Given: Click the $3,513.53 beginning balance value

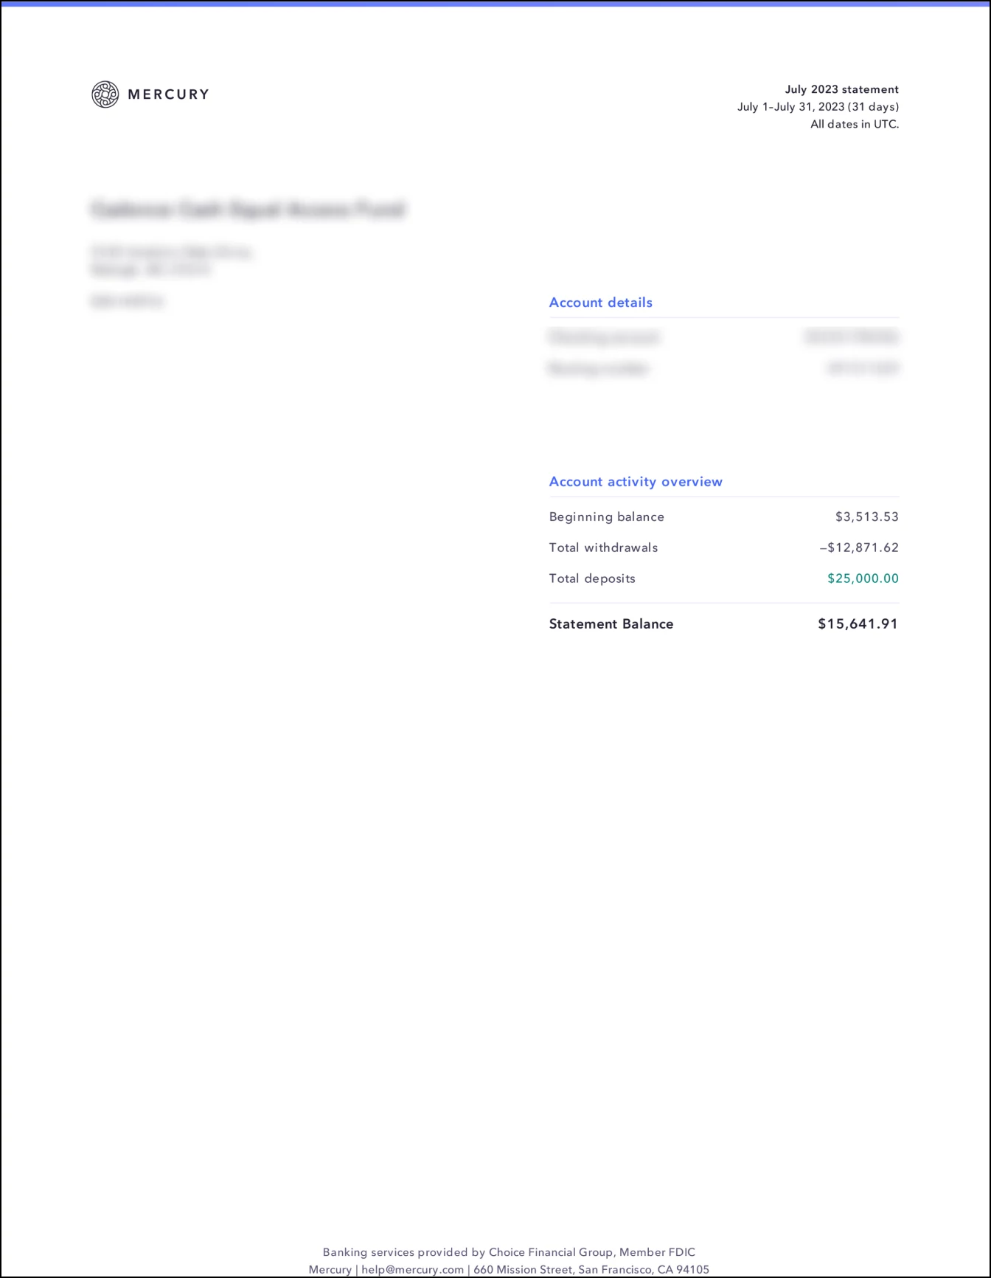Looking at the screenshot, I should click(x=866, y=517).
